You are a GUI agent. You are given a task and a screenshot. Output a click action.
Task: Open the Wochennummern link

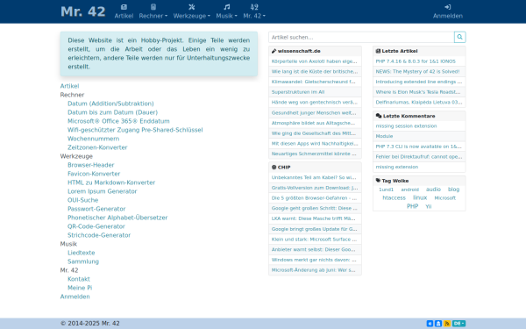[93, 139]
